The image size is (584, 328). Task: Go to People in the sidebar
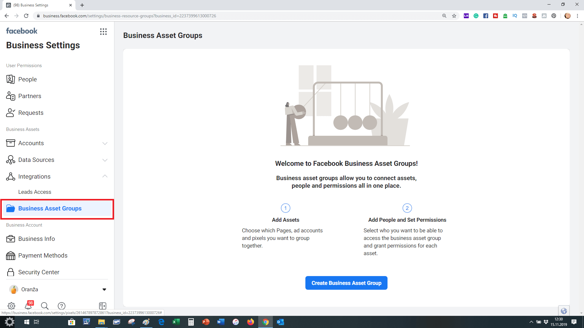tap(27, 79)
